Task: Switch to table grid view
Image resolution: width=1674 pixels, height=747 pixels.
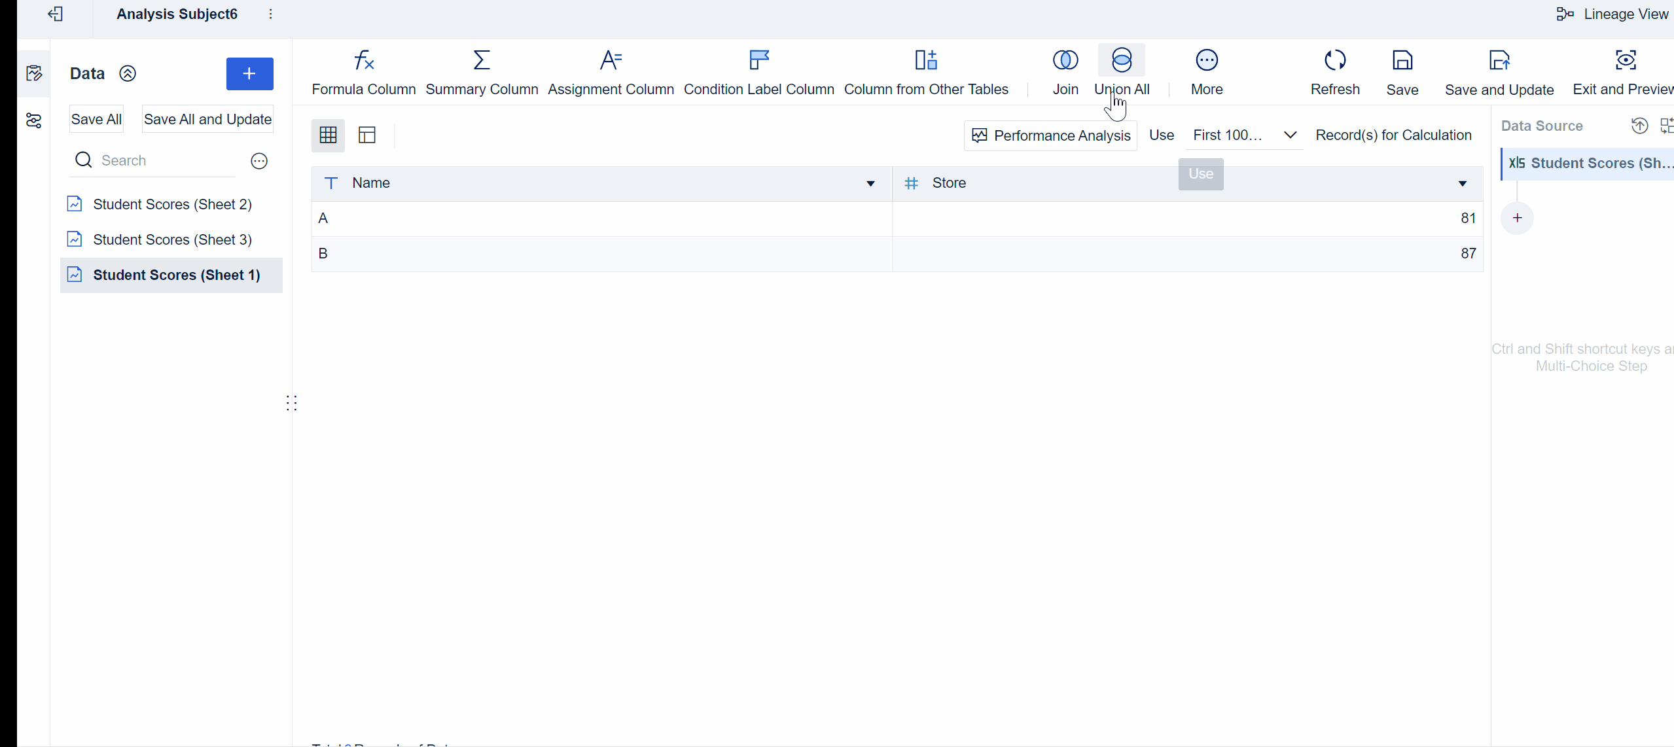Action: (x=328, y=135)
